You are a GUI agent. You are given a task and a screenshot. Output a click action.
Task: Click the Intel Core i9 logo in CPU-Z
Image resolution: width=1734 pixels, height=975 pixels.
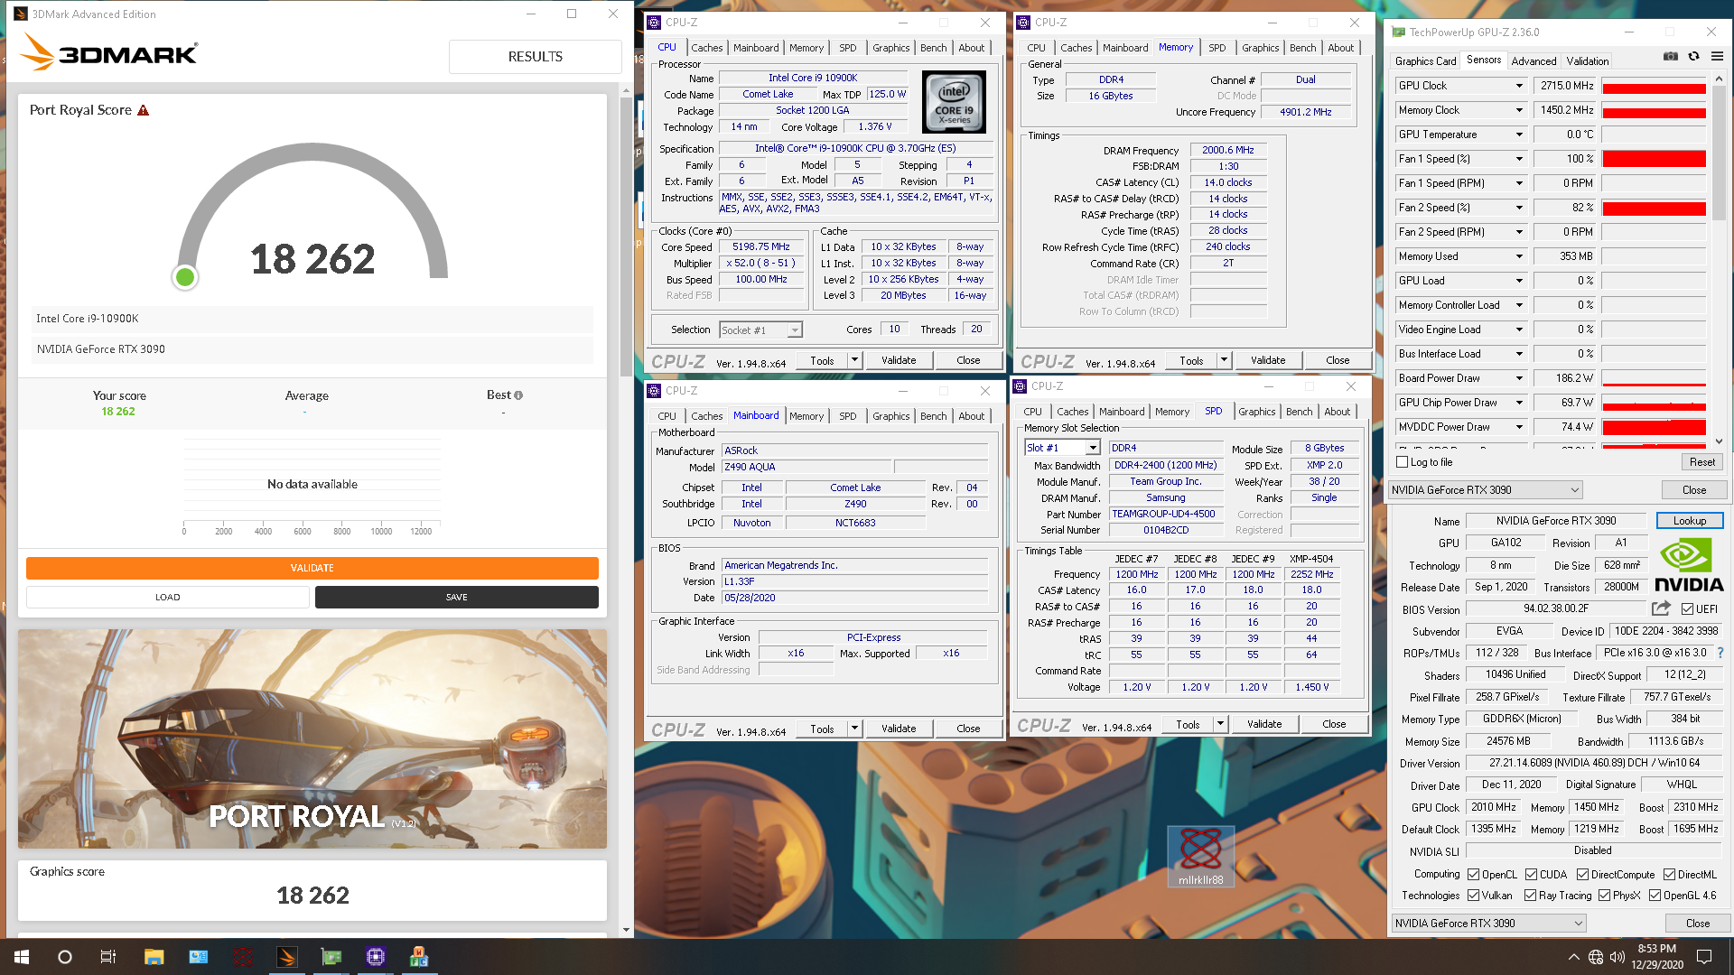[954, 102]
